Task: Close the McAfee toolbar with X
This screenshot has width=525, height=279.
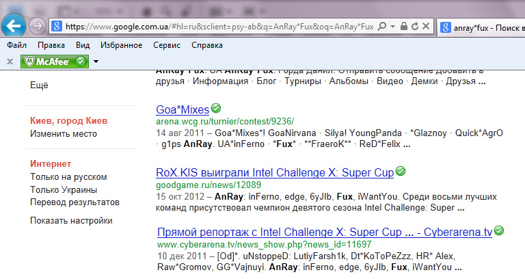Action: pyautogui.click(x=10, y=62)
